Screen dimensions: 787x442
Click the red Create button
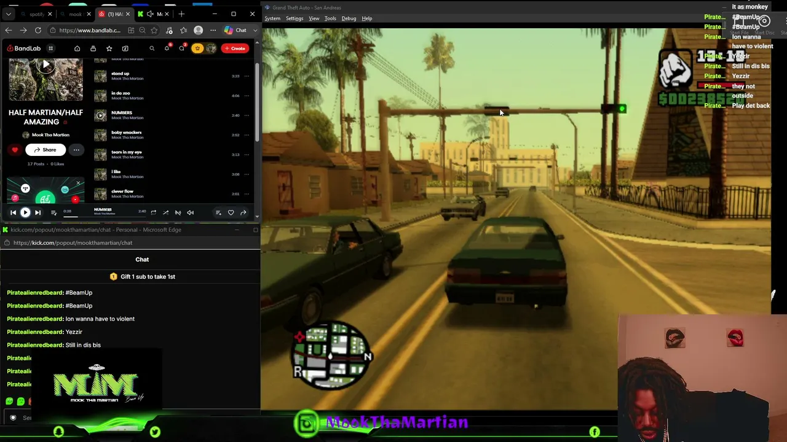tap(235, 48)
